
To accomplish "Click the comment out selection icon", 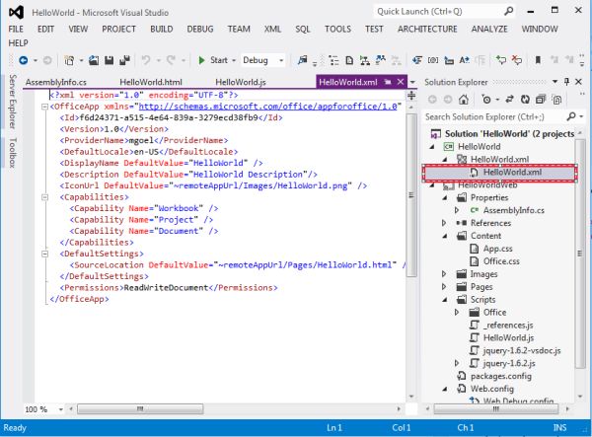I will (x=501, y=60).
